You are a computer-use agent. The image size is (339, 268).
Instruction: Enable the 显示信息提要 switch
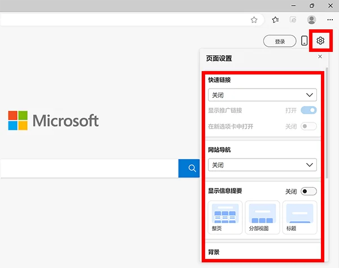coord(308,191)
